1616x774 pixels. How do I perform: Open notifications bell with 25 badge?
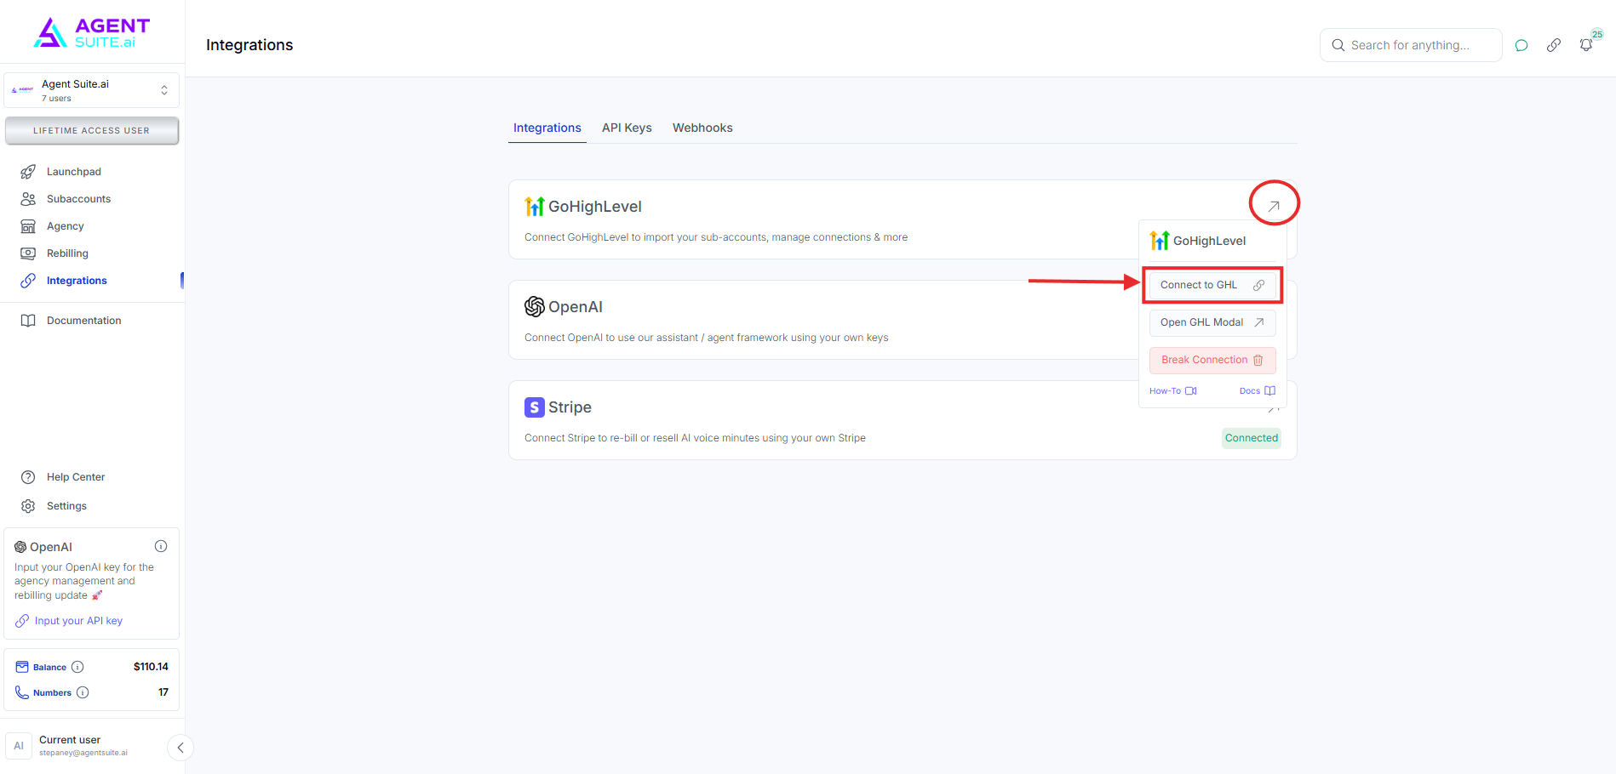point(1586,45)
